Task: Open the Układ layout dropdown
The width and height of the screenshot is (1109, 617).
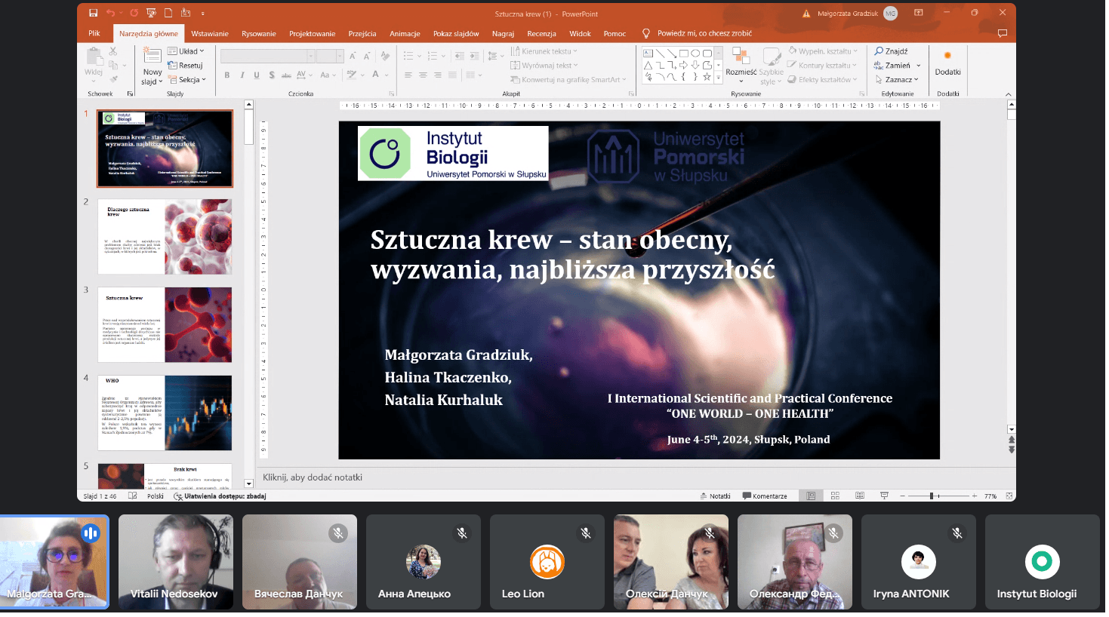Action: (186, 51)
